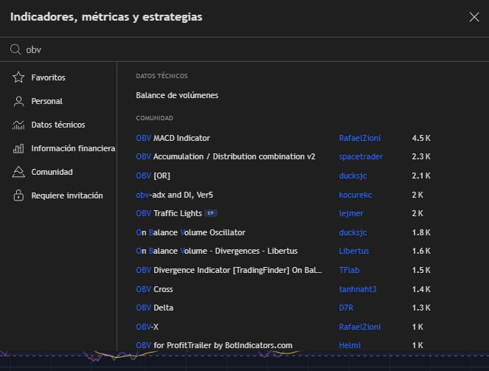Select On Balance Volume Oscillator

pos(190,232)
